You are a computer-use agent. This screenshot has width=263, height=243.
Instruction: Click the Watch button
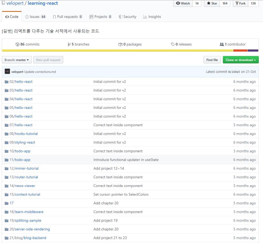click(183, 3)
